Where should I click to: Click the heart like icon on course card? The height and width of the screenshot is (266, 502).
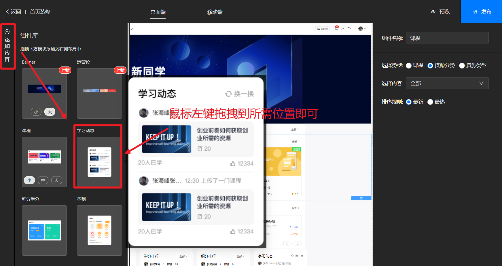tap(269, 194)
